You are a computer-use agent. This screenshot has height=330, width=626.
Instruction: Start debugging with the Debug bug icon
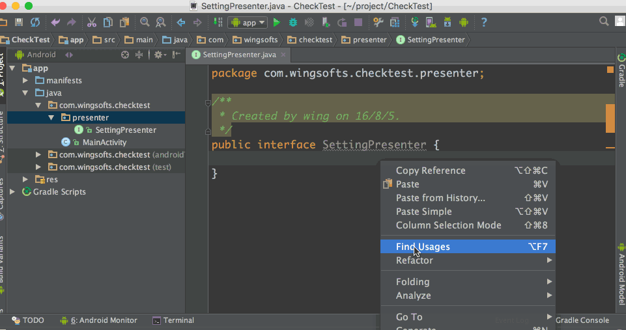click(x=293, y=23)
